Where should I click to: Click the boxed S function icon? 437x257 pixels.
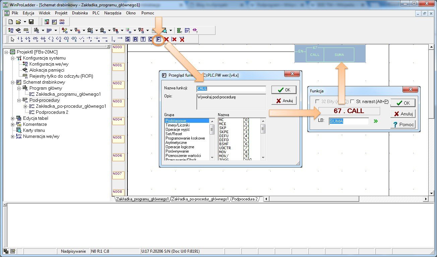[x=128, y=39]
